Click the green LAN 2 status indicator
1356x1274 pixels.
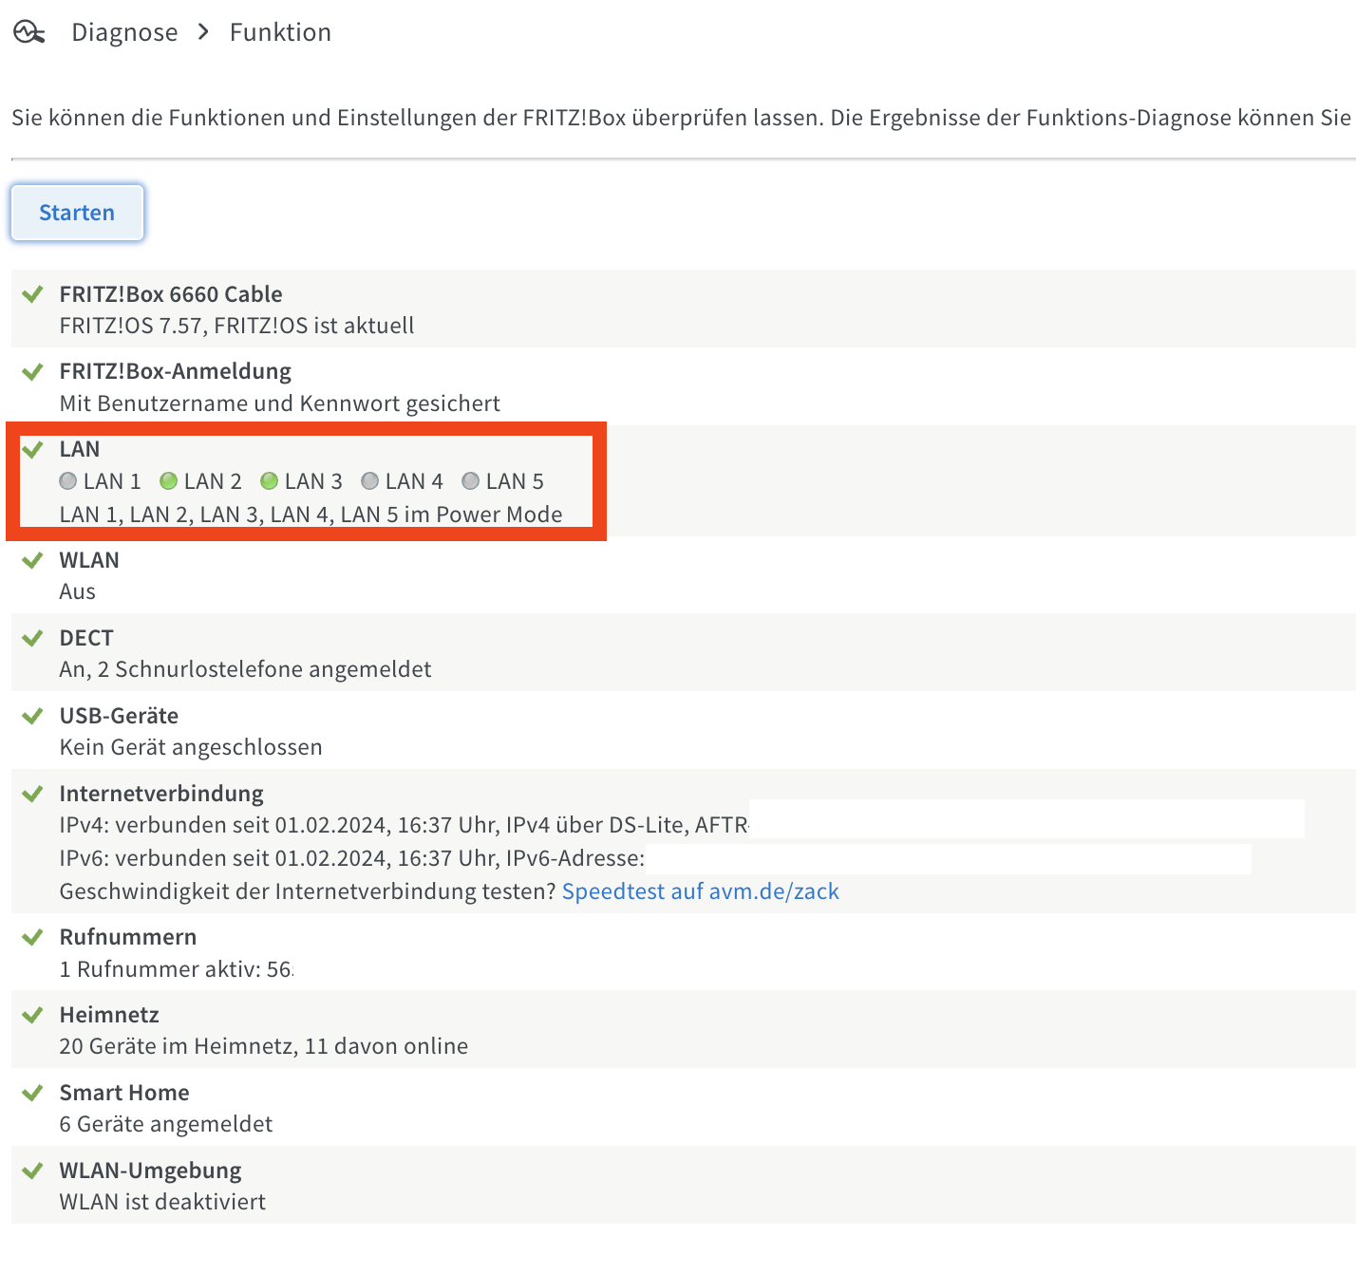[169, 481]
